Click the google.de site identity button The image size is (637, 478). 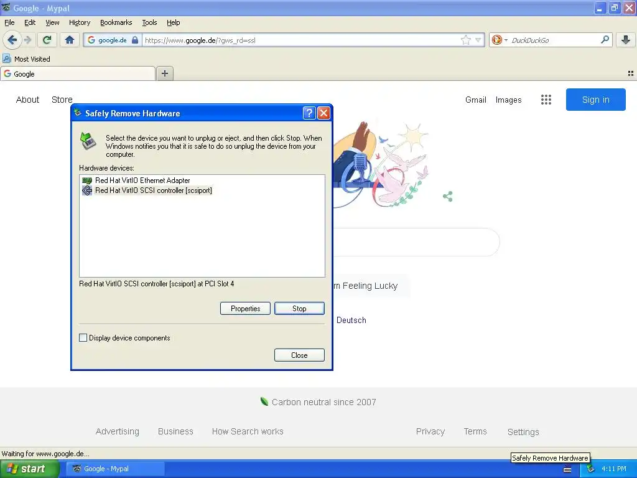click(x=113, y=40)
